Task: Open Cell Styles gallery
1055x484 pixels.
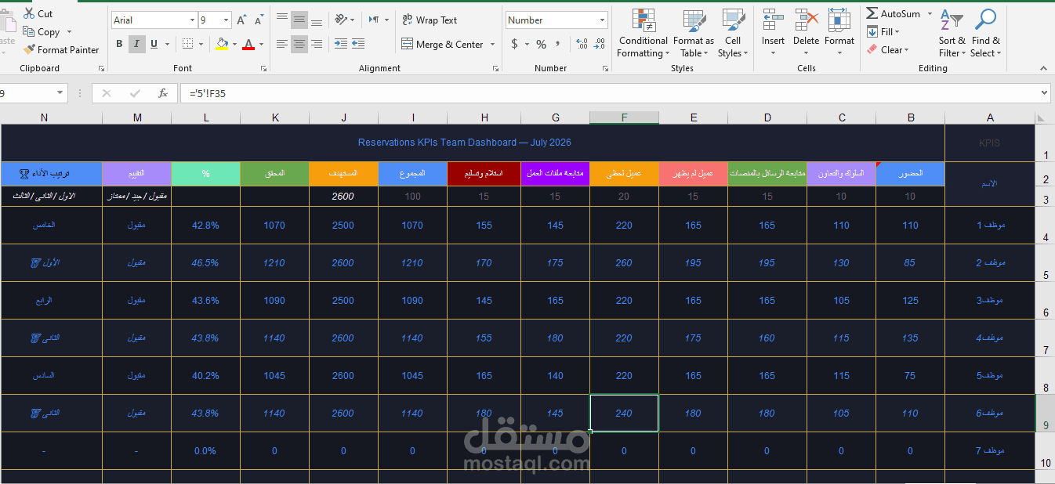Action: 733,34
